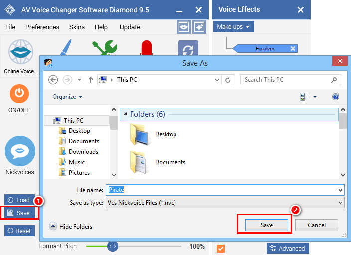Expand the address bar breadcrumb arrow
Image resolution: width=351 pixels, height=255 pixels.
(x=112, y=80)
